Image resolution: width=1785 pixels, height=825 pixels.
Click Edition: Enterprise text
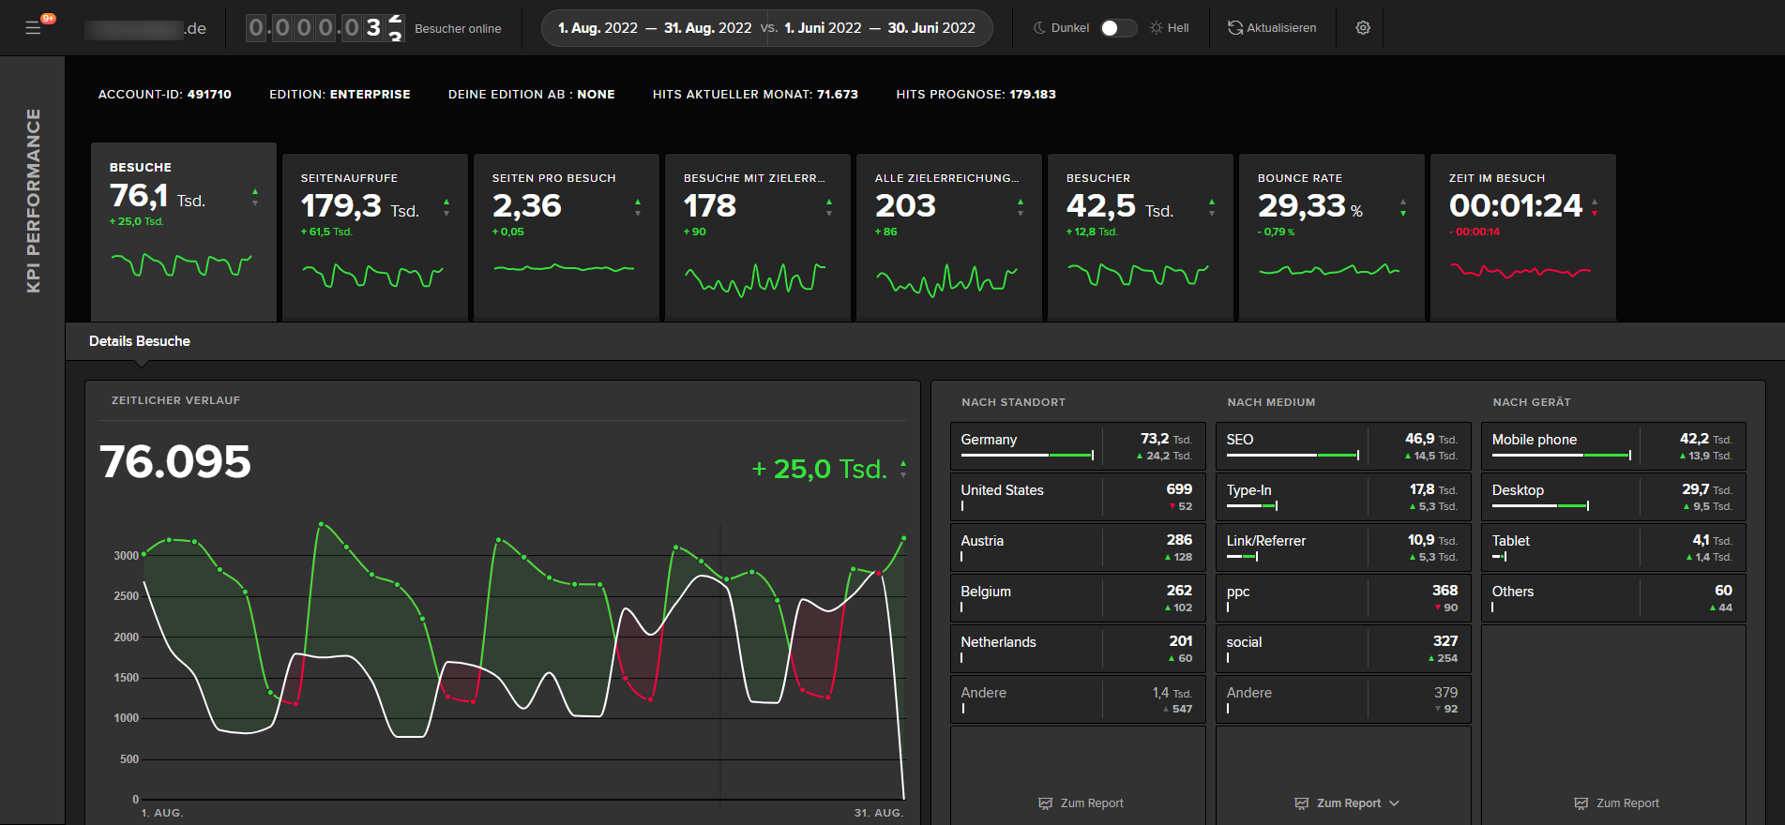(x=340, y=94)
